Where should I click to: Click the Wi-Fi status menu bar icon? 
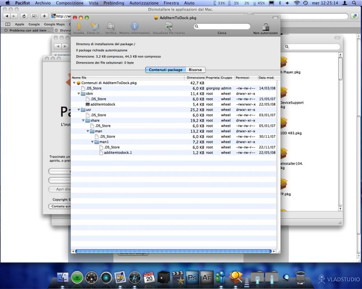coord(297,3)
